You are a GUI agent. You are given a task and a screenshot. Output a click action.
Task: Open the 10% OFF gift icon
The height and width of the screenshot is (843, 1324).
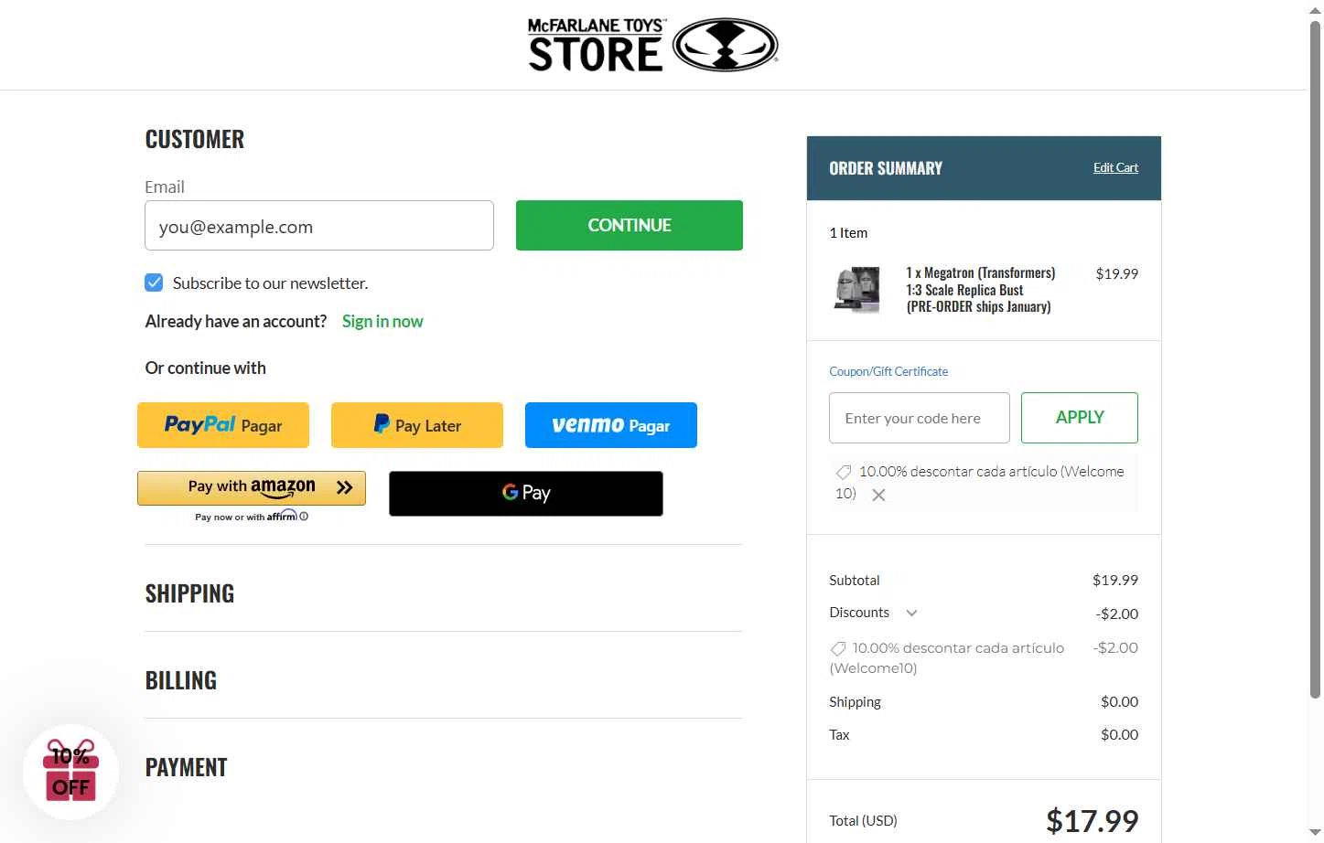click(x=71, y=772)
